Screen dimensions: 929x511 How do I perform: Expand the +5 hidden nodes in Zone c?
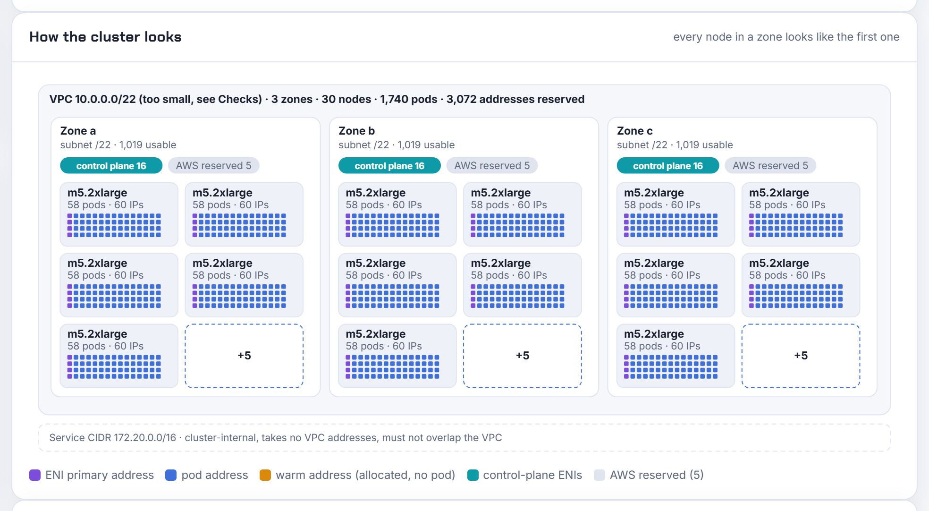point(801,356)
